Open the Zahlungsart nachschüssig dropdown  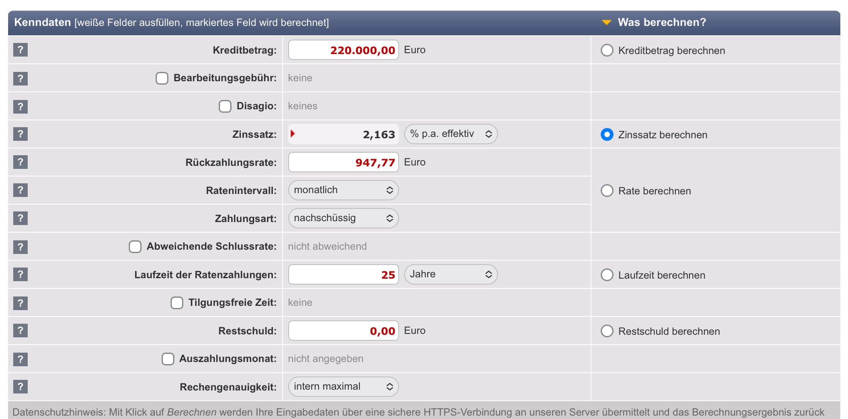click(343, 218)
